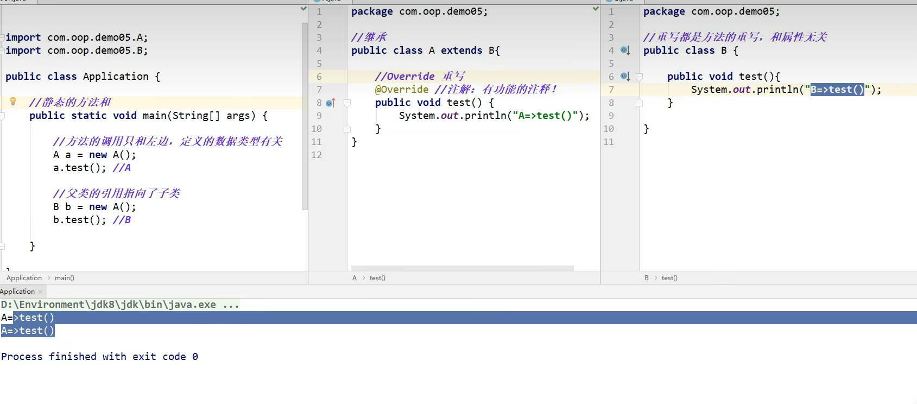Click the 'A a = new A();' line
Viewport: 917px width, 404px height.
point(94,155)
